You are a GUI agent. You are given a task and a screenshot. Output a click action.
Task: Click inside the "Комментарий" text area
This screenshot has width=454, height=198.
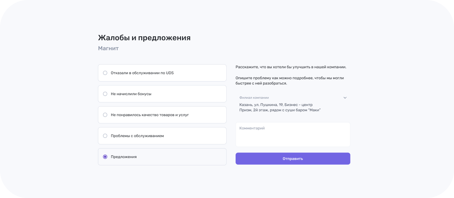293,134
